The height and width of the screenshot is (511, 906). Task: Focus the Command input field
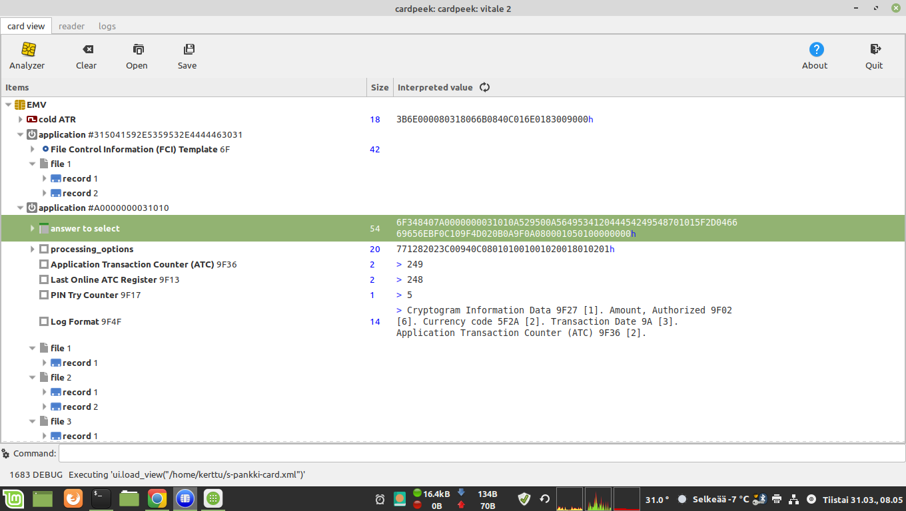(481, 453)
